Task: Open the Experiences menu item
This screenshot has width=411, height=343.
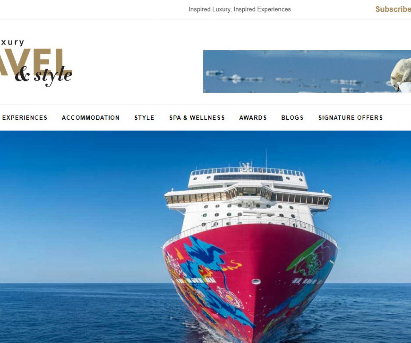Action: [25, 118]
